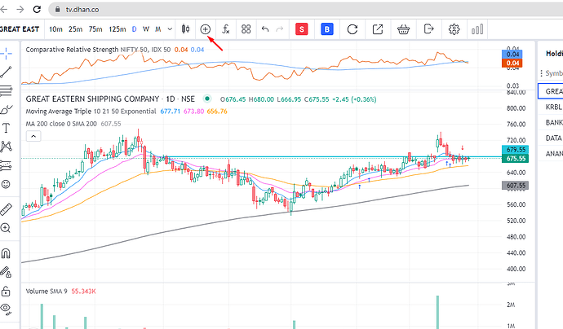
Task: Click the 679.55 price label on axis
Action: 515,150
